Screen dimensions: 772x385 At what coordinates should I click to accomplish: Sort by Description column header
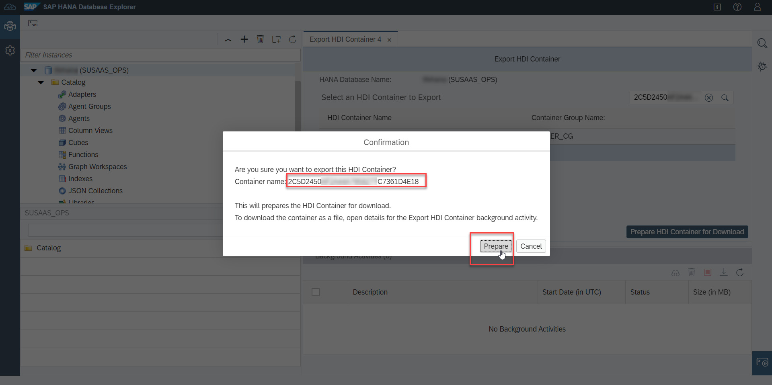[x=443, y=292]
